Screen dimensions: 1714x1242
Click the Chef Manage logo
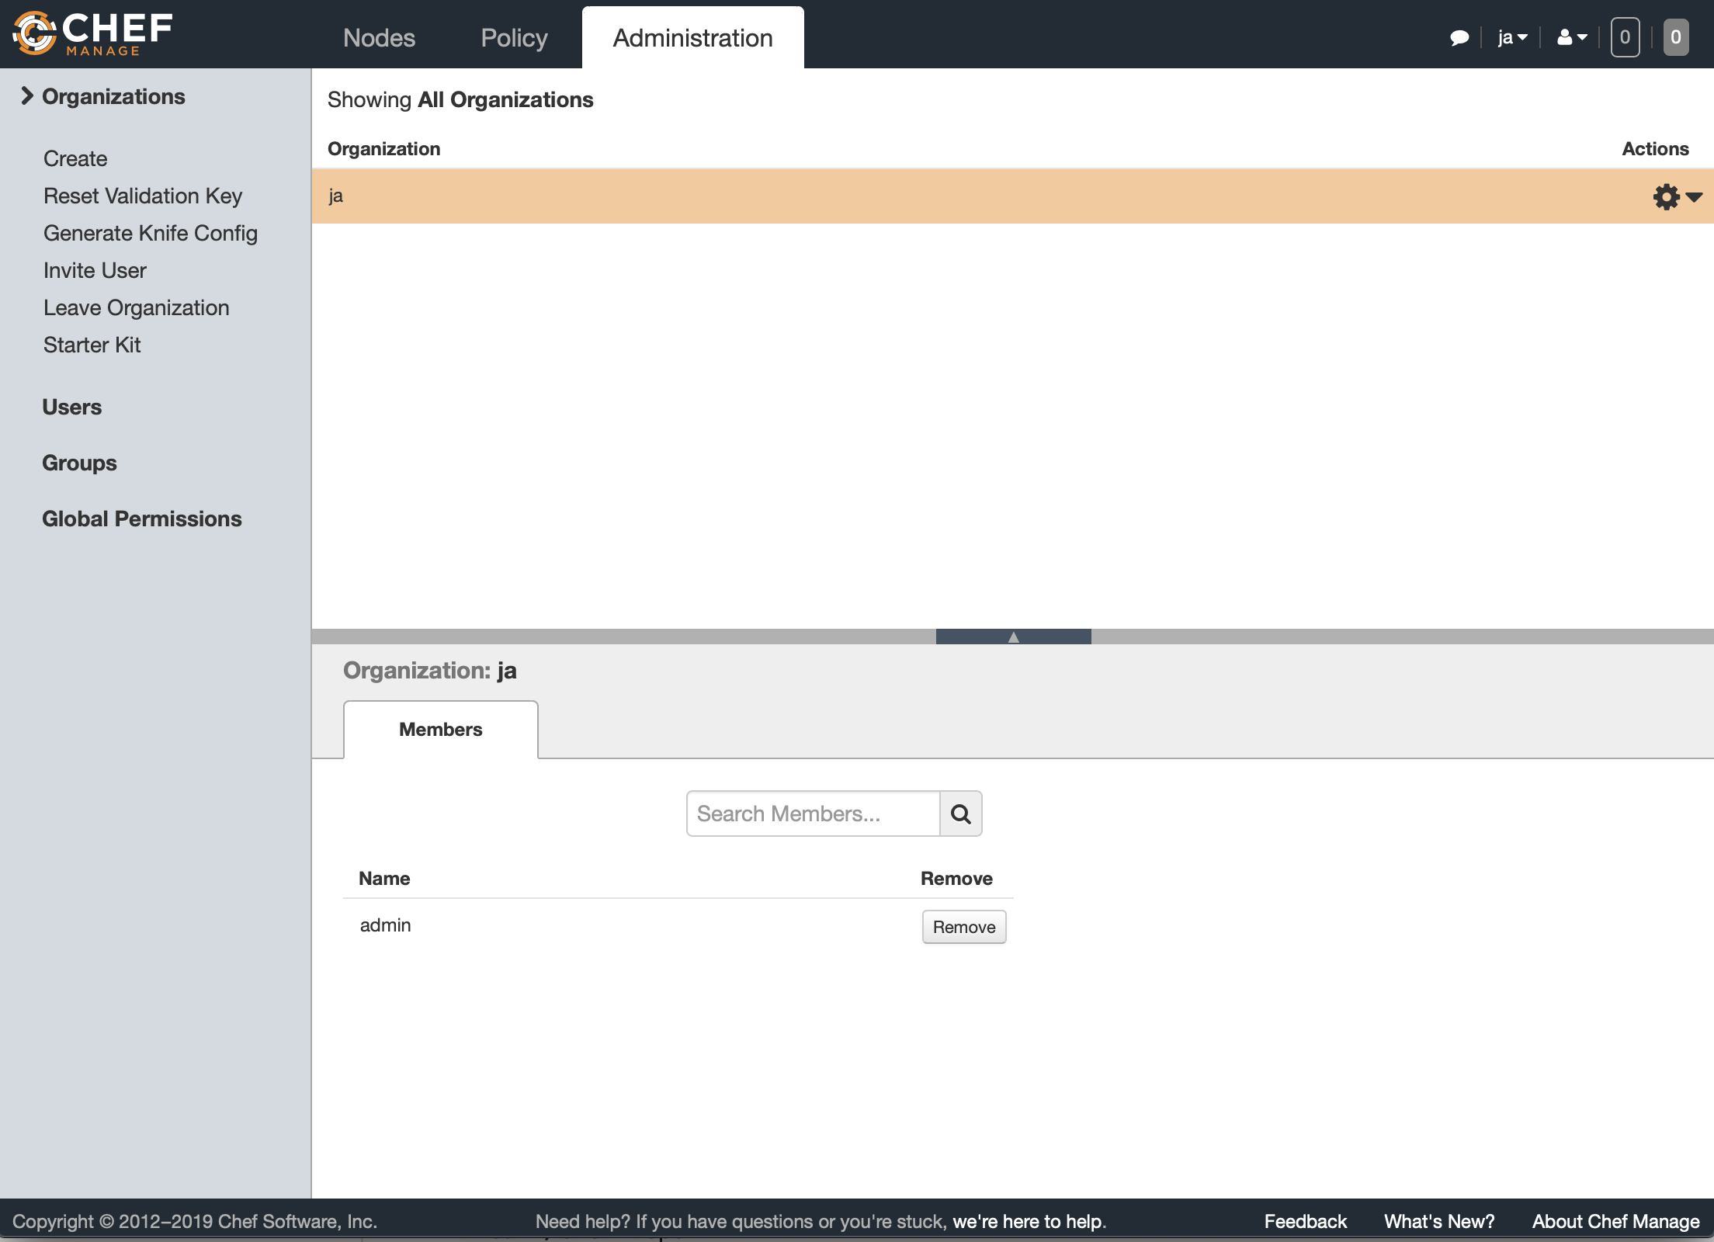[x=92, y=34]
